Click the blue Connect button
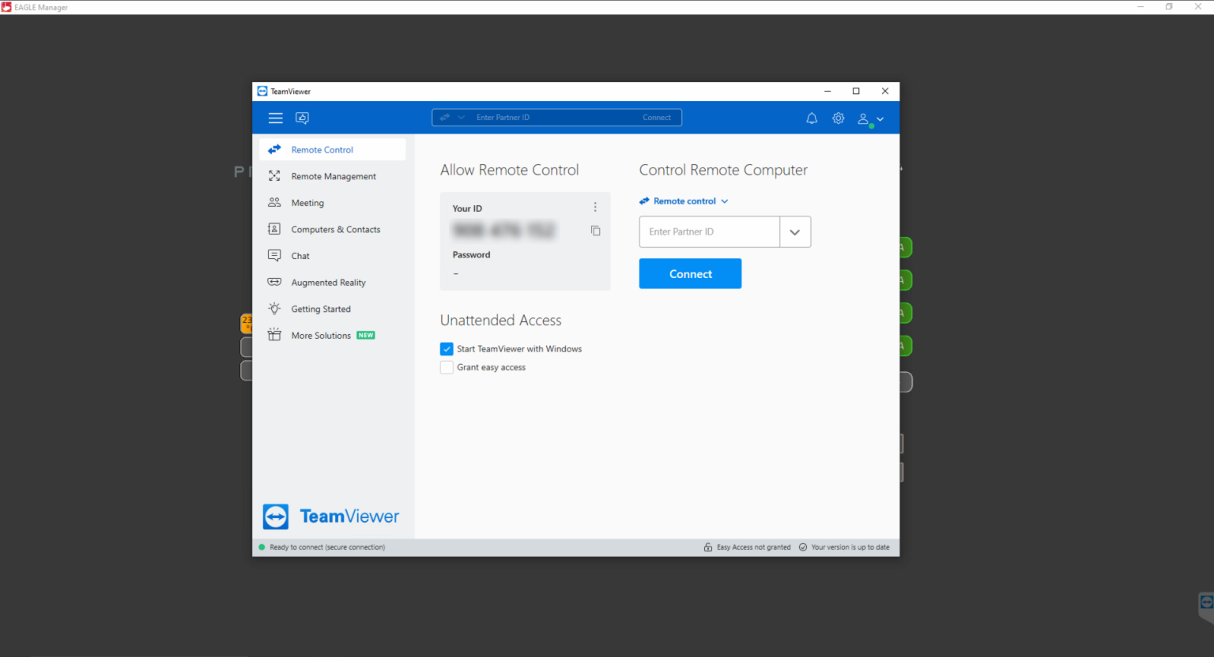1214x657 pixels. click(690, 274)
